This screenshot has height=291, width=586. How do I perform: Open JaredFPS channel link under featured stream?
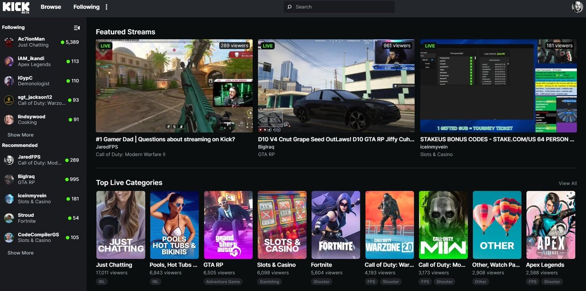click(x=108, y=147)
